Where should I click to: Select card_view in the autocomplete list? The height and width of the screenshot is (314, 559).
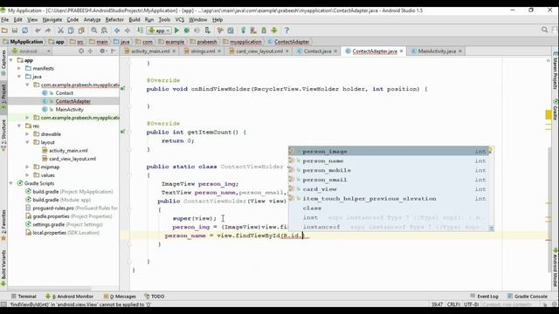[x=388, y=189]
